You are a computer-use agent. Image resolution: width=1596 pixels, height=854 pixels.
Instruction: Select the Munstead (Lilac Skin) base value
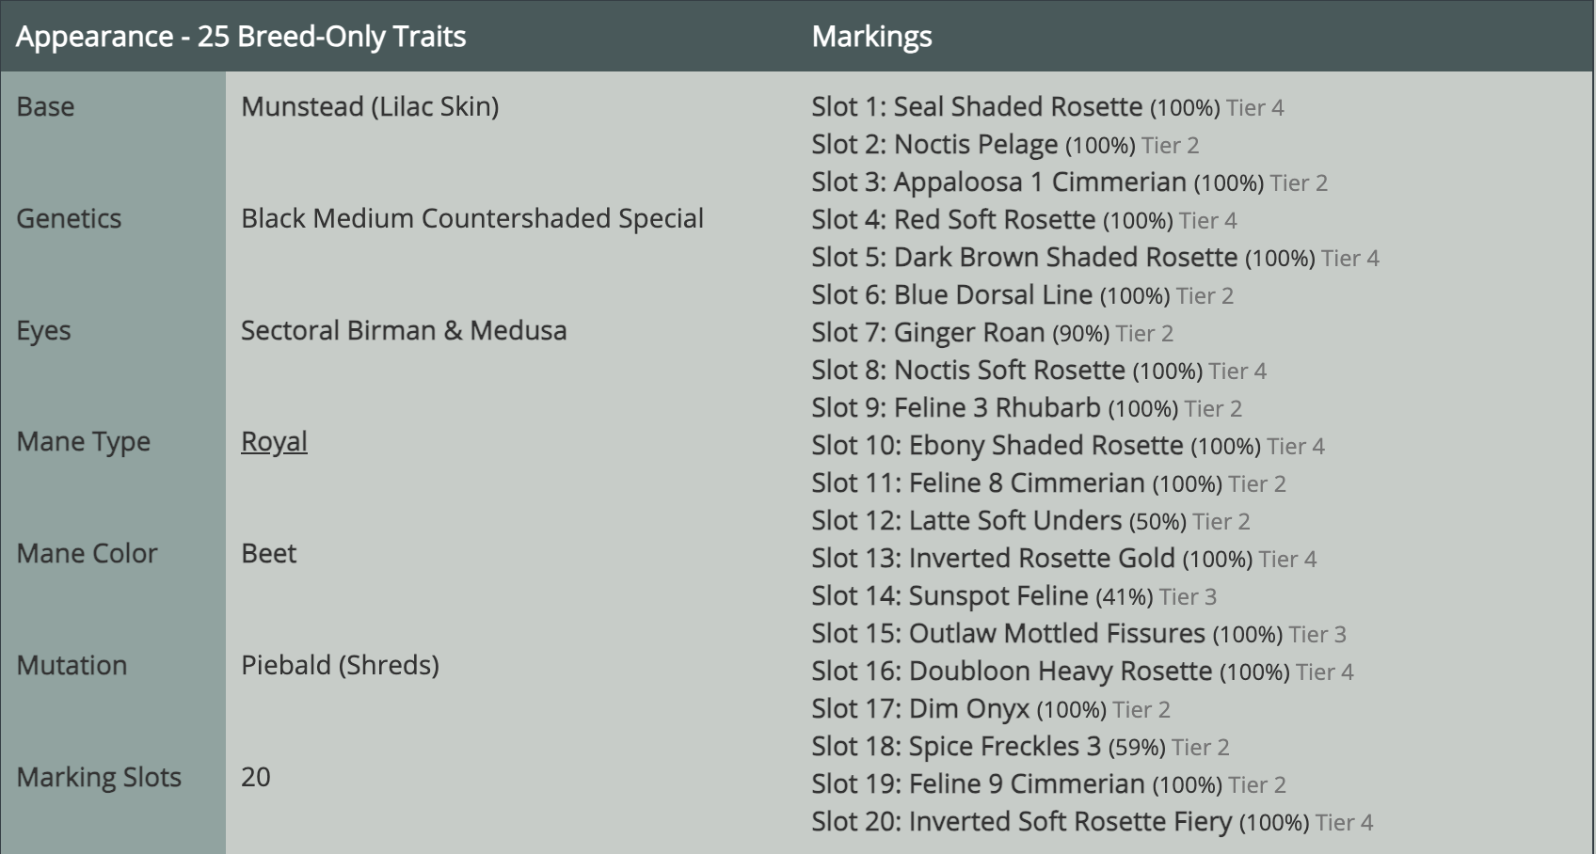click(x=370, y=106)
